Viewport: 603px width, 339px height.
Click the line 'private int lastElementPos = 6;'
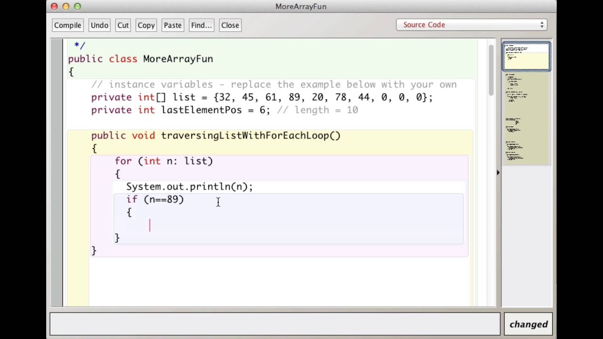[x=180, y=110]
